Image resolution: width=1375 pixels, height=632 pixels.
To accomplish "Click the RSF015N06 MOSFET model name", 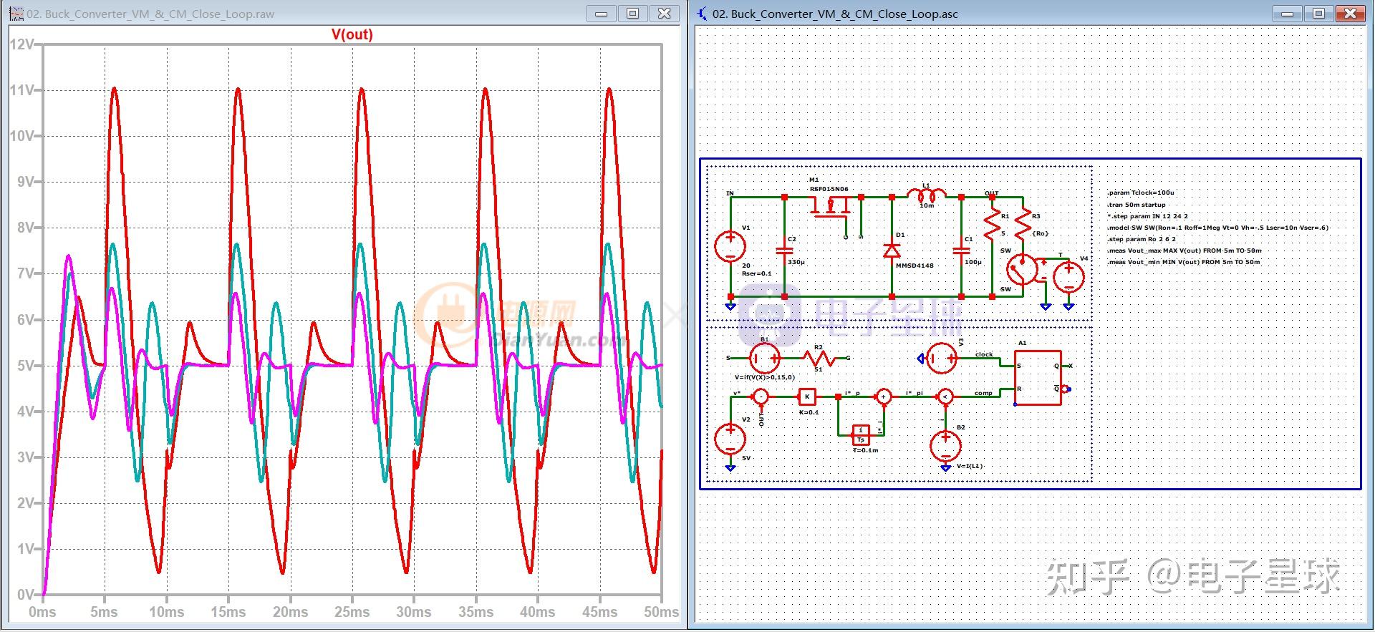I will click(x=829, y=189).
